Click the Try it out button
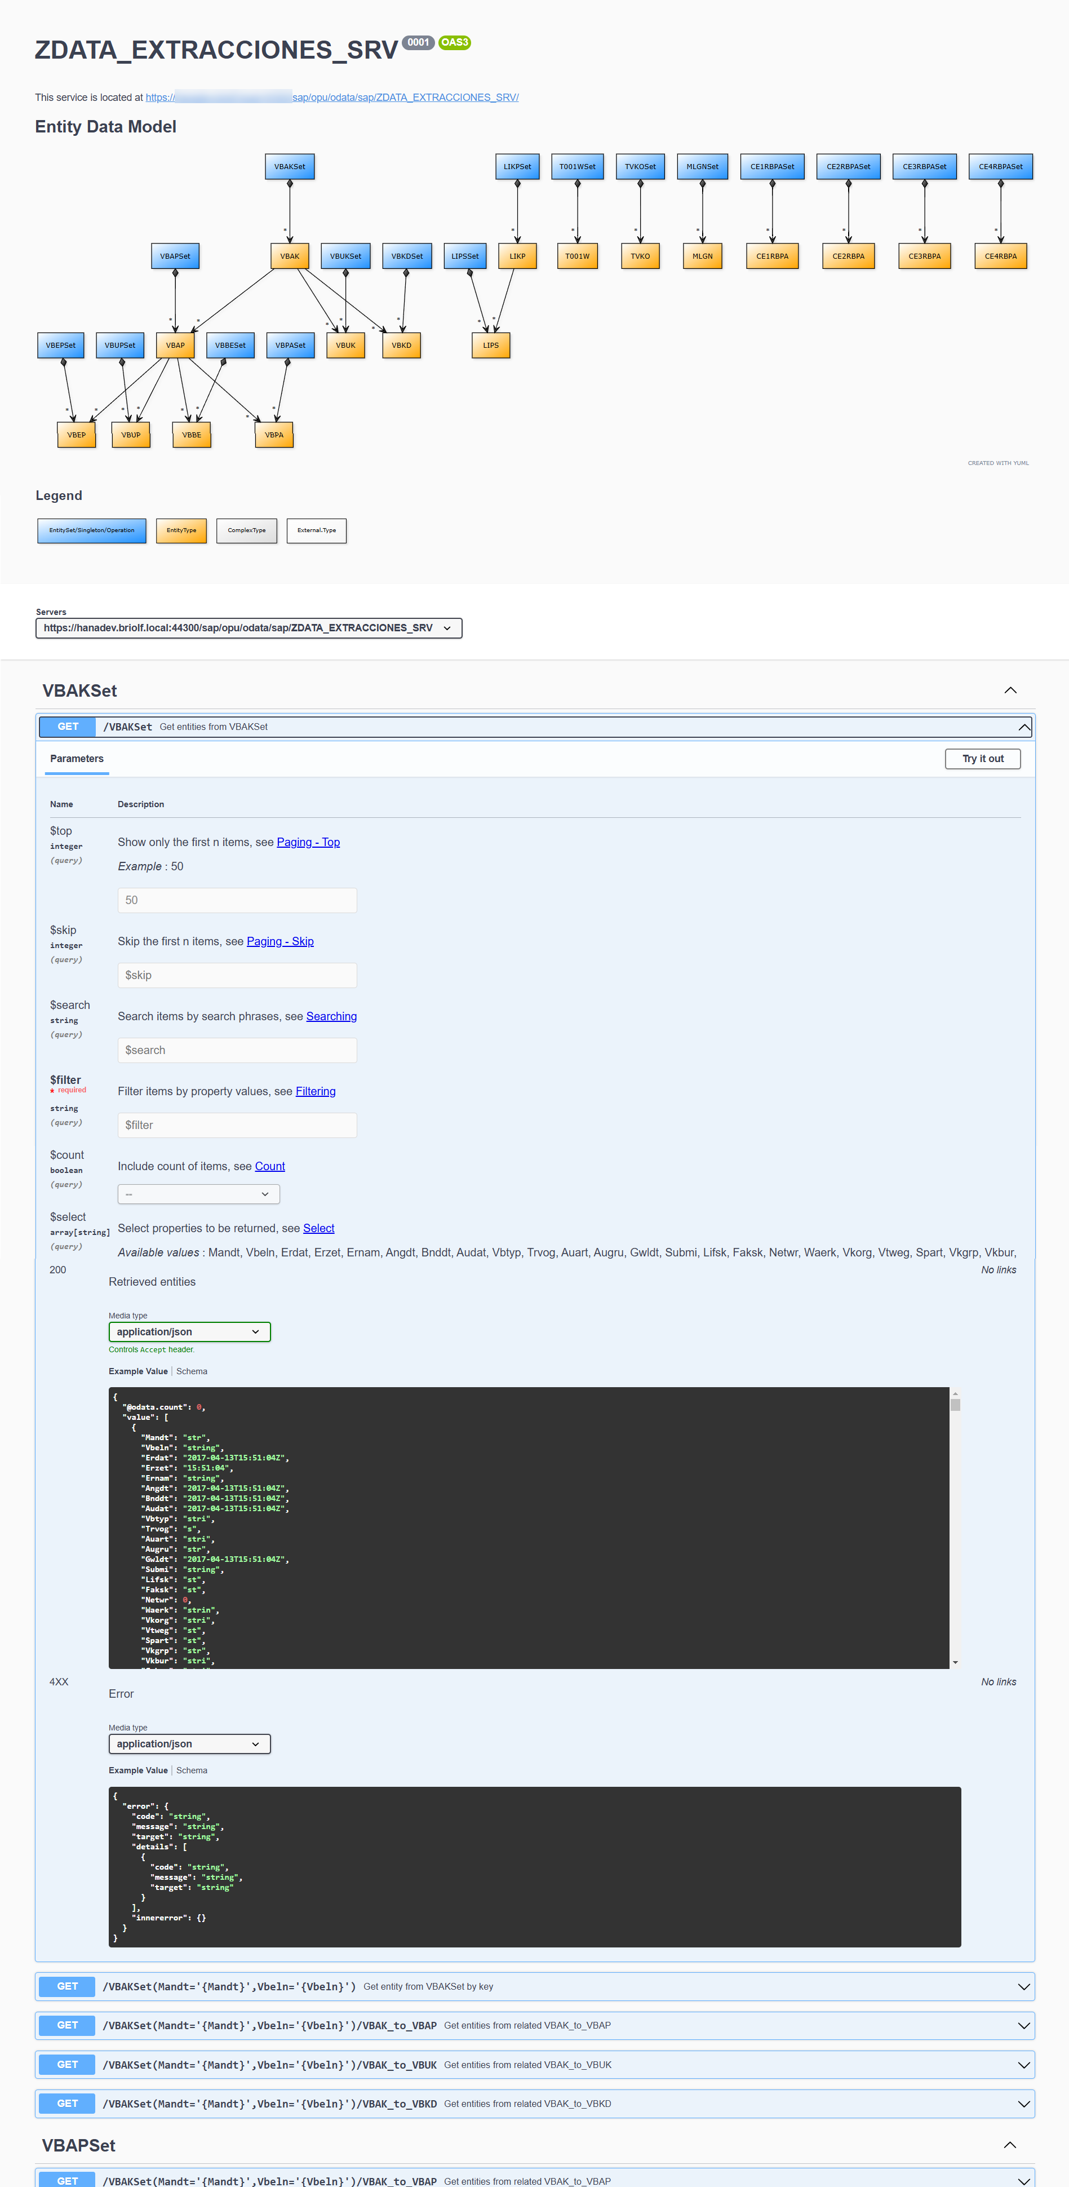The width and height of the screenshot is (1069, 2187). (x=982, y=759)
